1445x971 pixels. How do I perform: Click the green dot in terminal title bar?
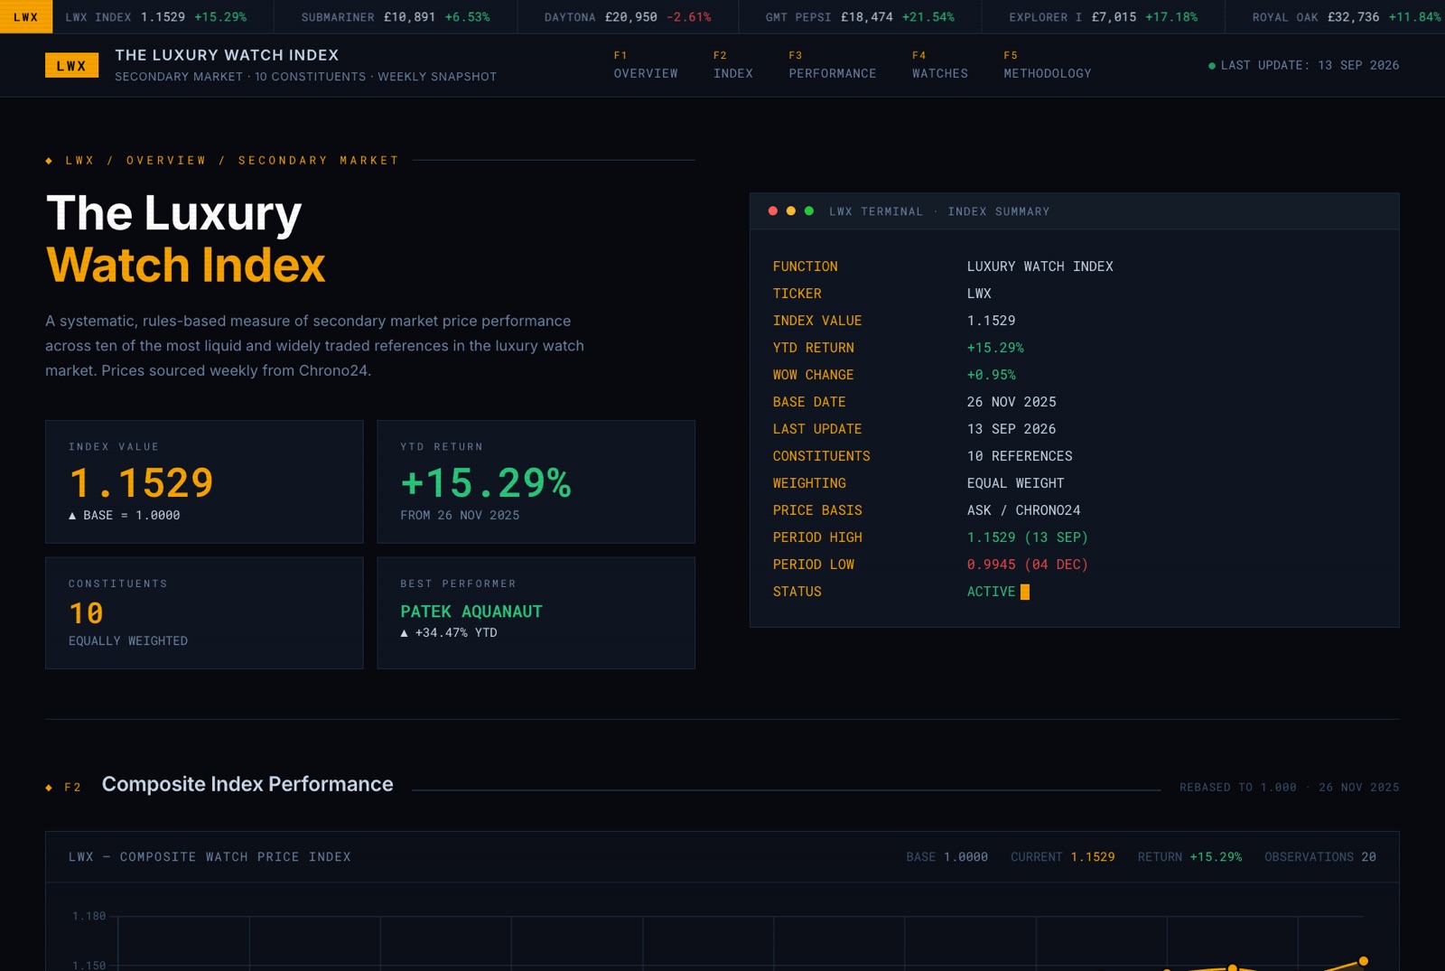(x=809, y=210)
